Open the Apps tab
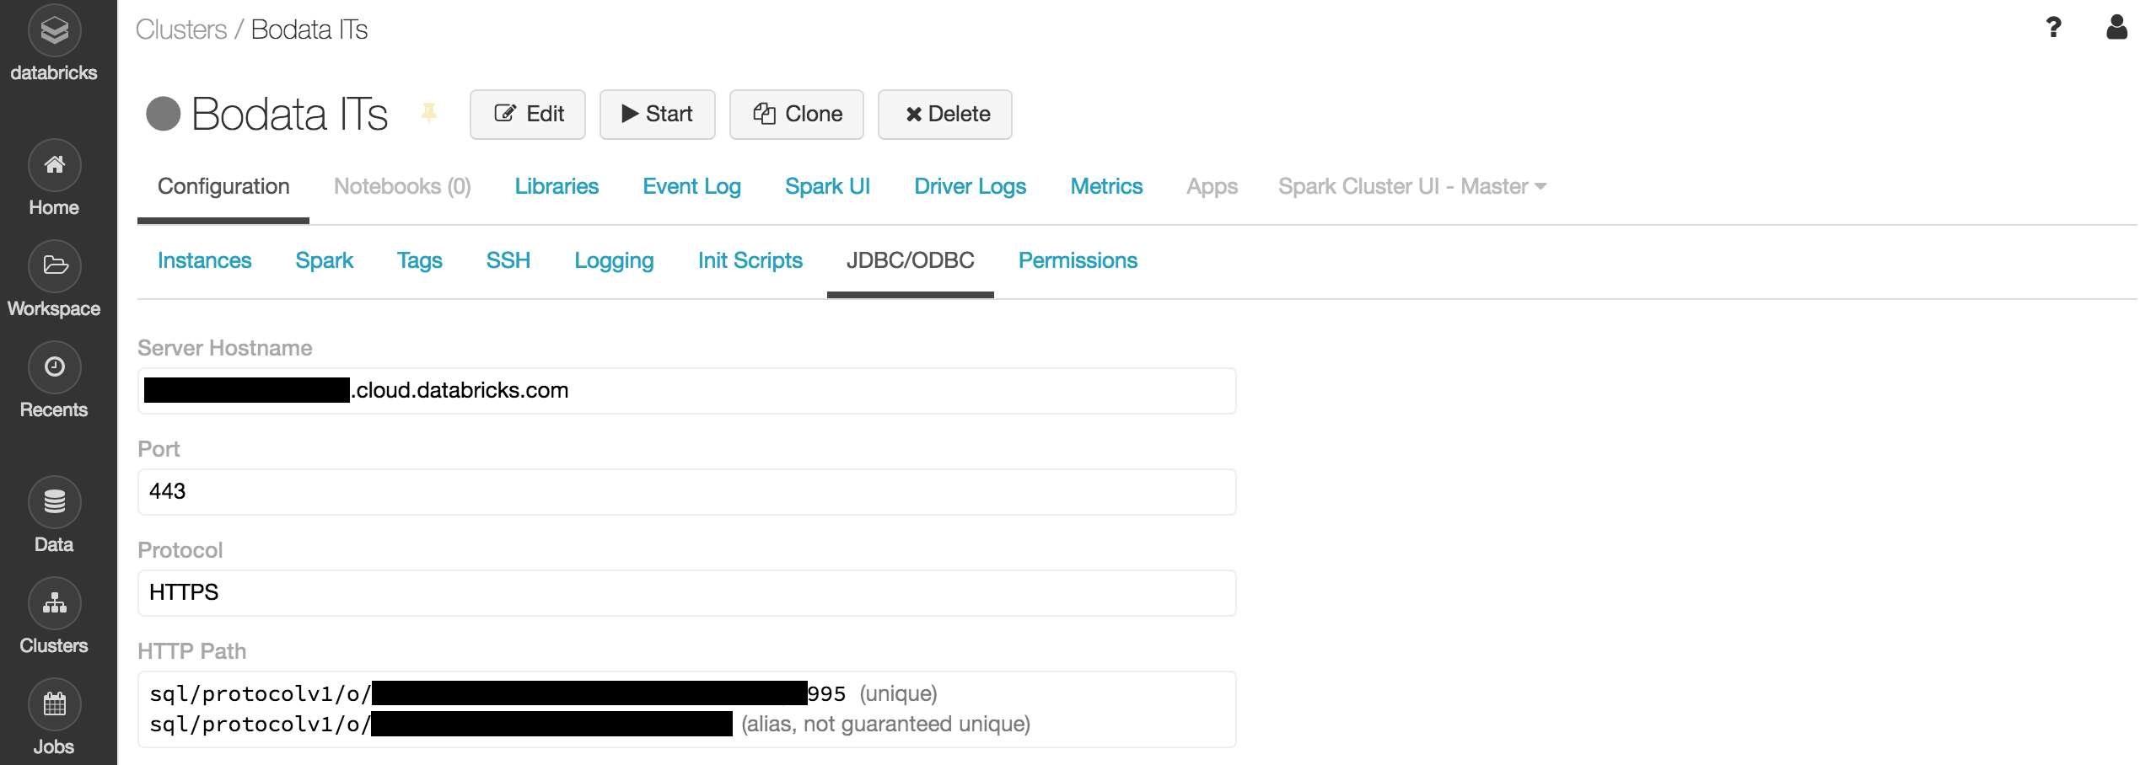The height and width of the screenshot is (765, 2140). click(1212, 186)
